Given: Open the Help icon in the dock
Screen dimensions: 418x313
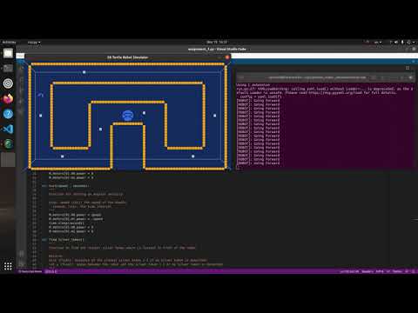Looking at the screenshot, I should coord(8,114).
